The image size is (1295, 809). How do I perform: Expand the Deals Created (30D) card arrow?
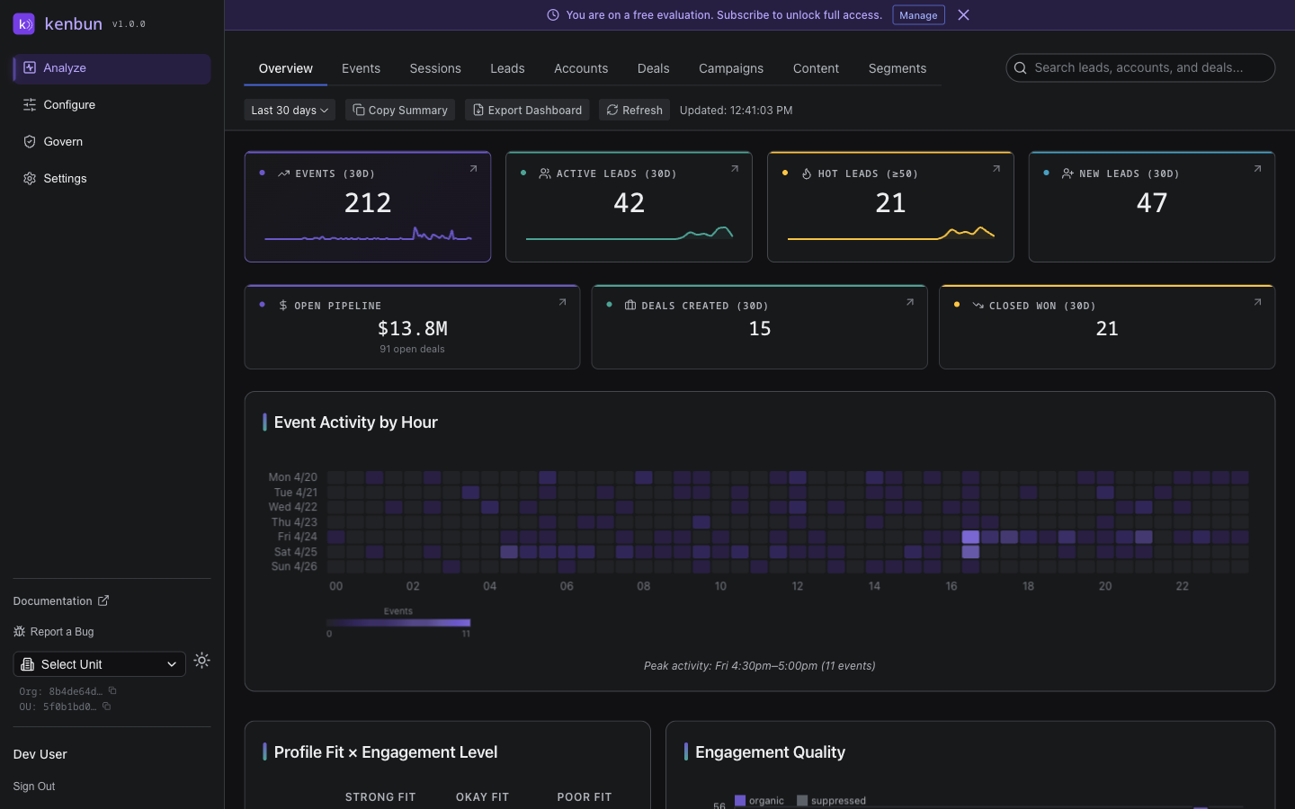click(910, 302)
